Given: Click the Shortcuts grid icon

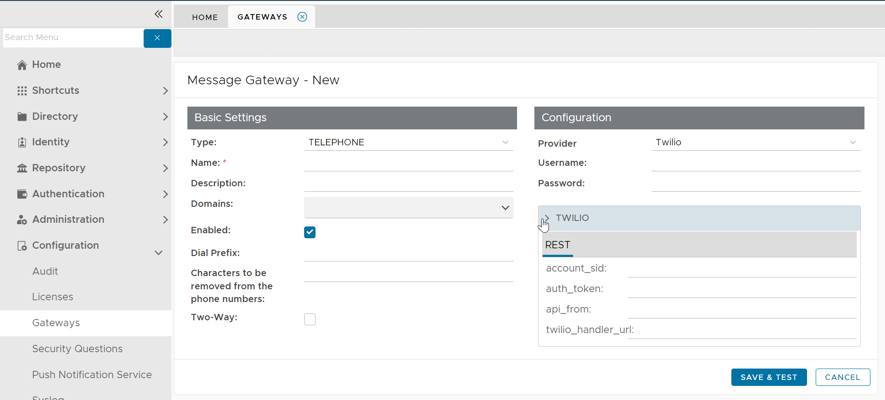Looking at the screenshot, I should pos(22,91).
